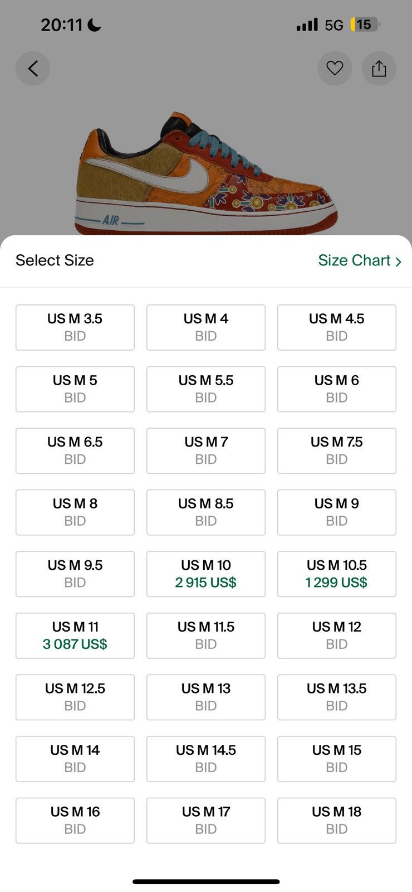Tap the battery indicator in status bar
Viewport: 412px width, 892px height.
(365, 25)
